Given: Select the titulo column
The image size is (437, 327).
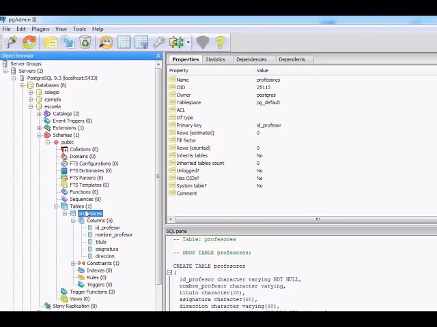Looking at the screenshot, I should point(101,242).
